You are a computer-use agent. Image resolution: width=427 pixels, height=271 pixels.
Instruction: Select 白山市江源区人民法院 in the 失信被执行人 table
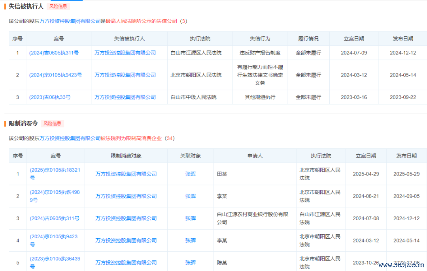tap(196, 53)
